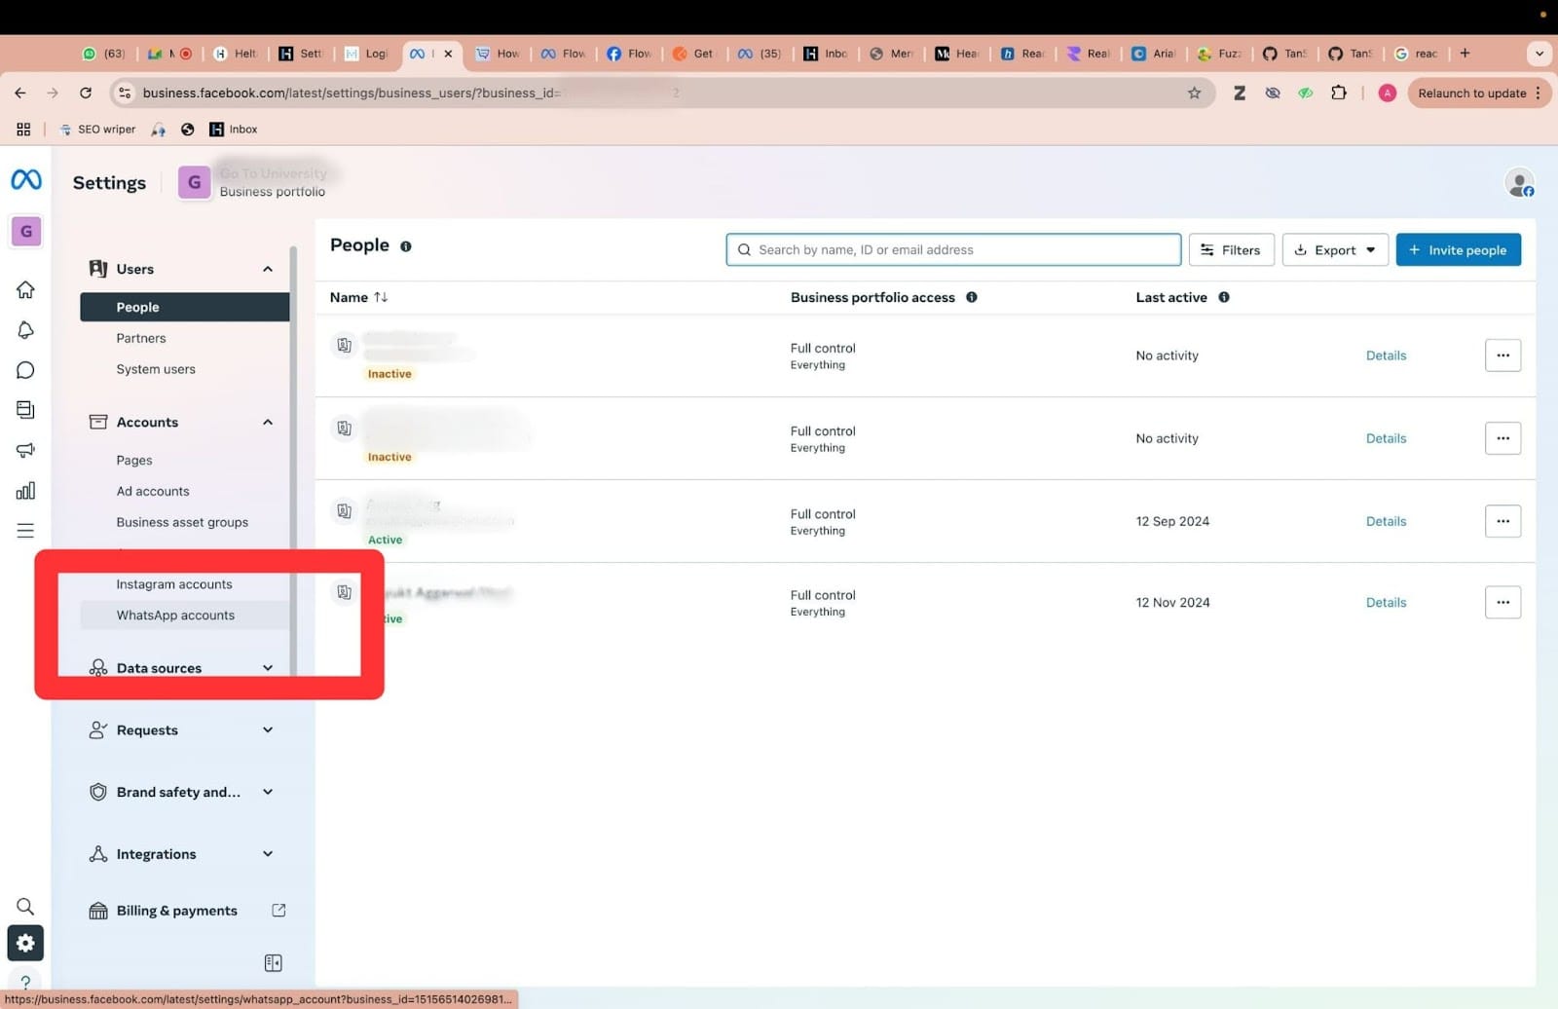Click the Meta logo icon

coord(26,180)
